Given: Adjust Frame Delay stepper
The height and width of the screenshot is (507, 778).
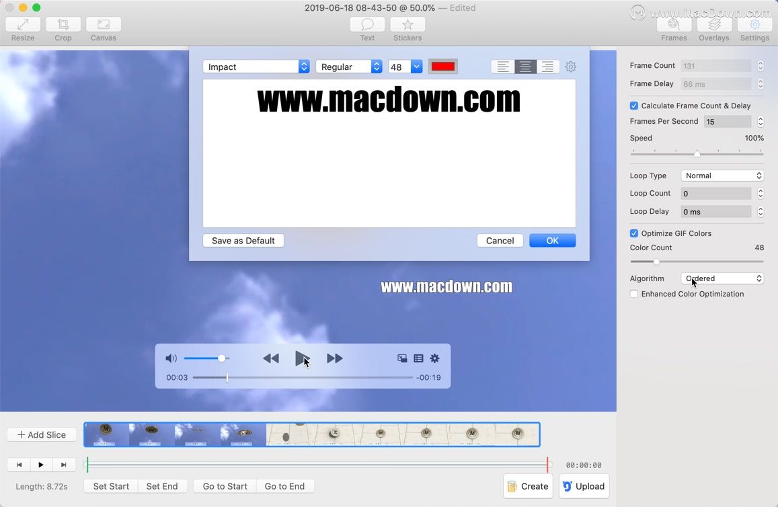Looking at the screenshot, I should click(x=760, y=84).
